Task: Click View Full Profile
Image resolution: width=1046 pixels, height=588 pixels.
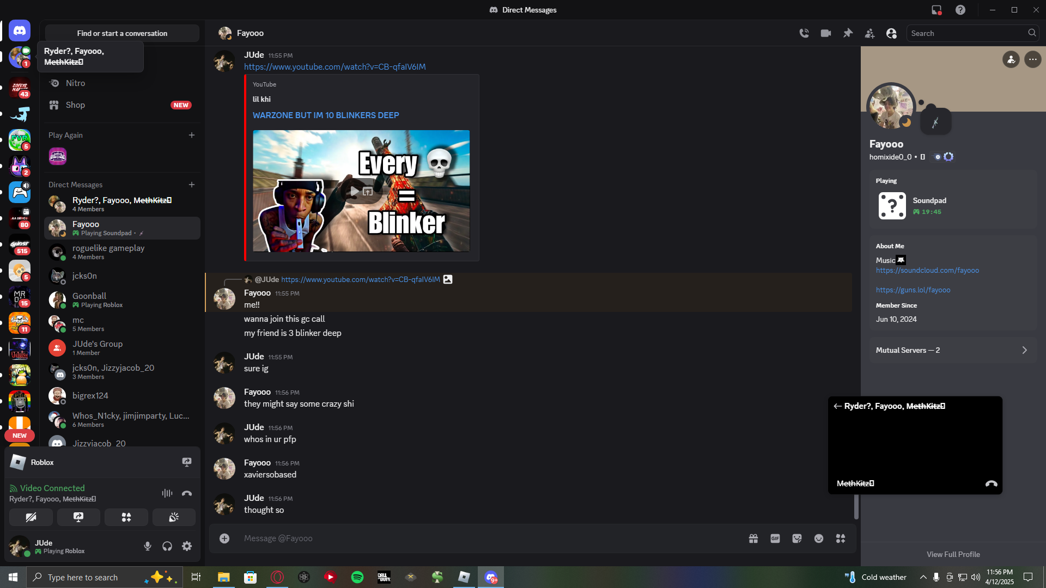Action: click(953, 554)
